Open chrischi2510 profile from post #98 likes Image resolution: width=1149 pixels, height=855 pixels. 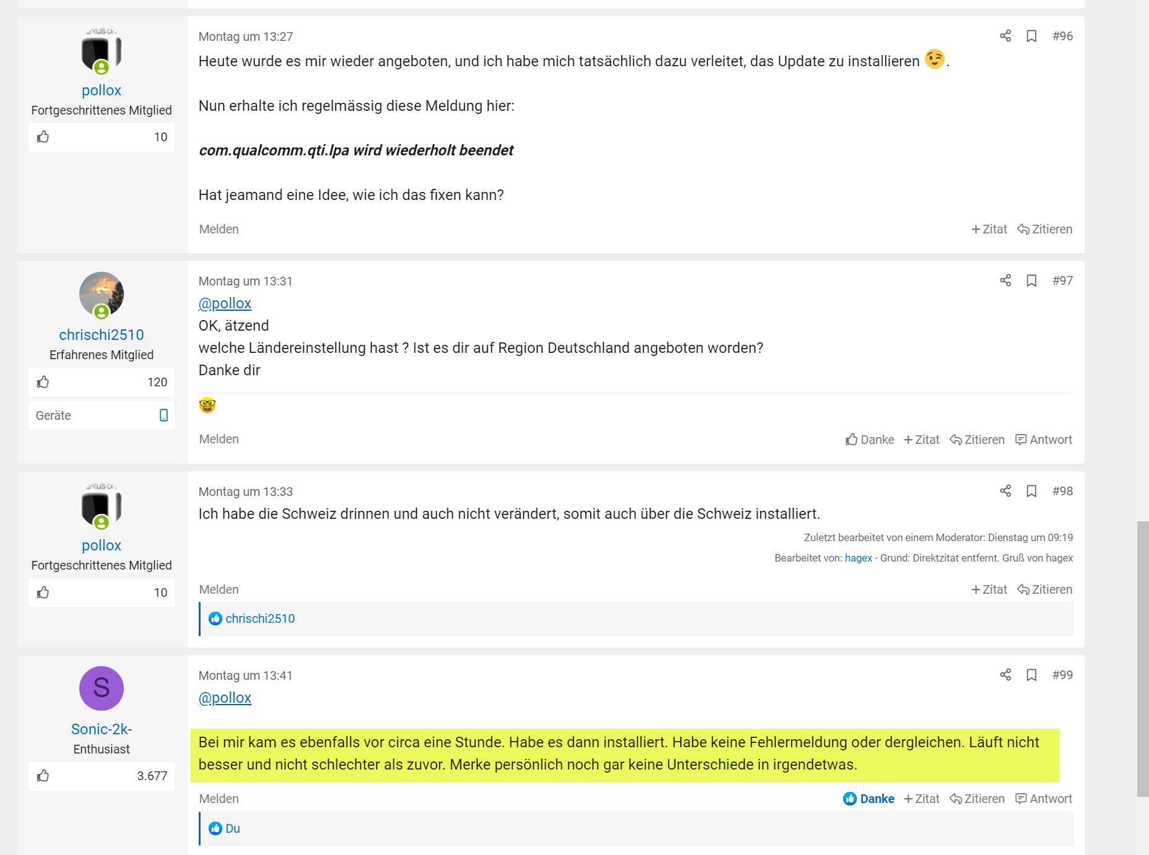[260, 618]
